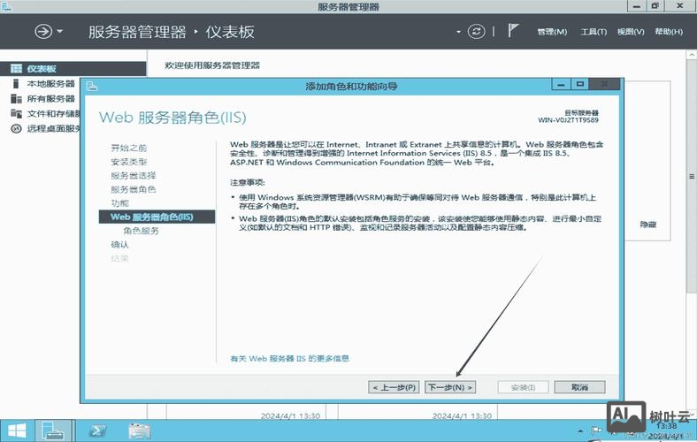This screenshot has height=442, width=697.
Task: Click 隐藏 link in the welcome panel
Action: coord(648,225)
